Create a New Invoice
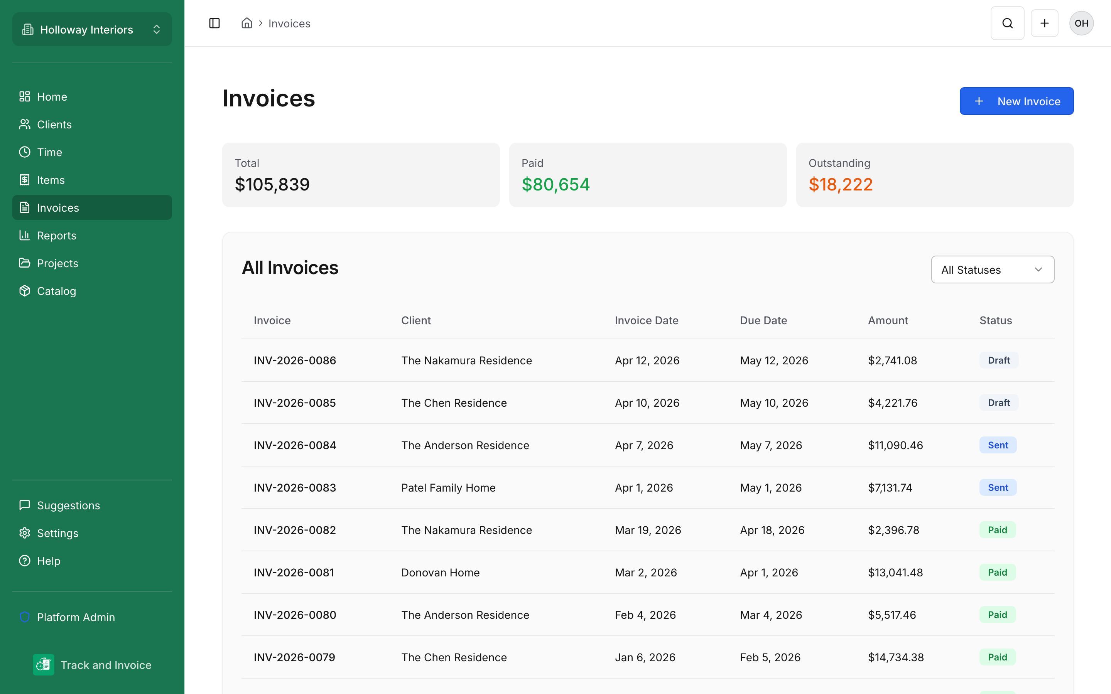Viewport: 1111px width, 694px height. pos(1016,101)
